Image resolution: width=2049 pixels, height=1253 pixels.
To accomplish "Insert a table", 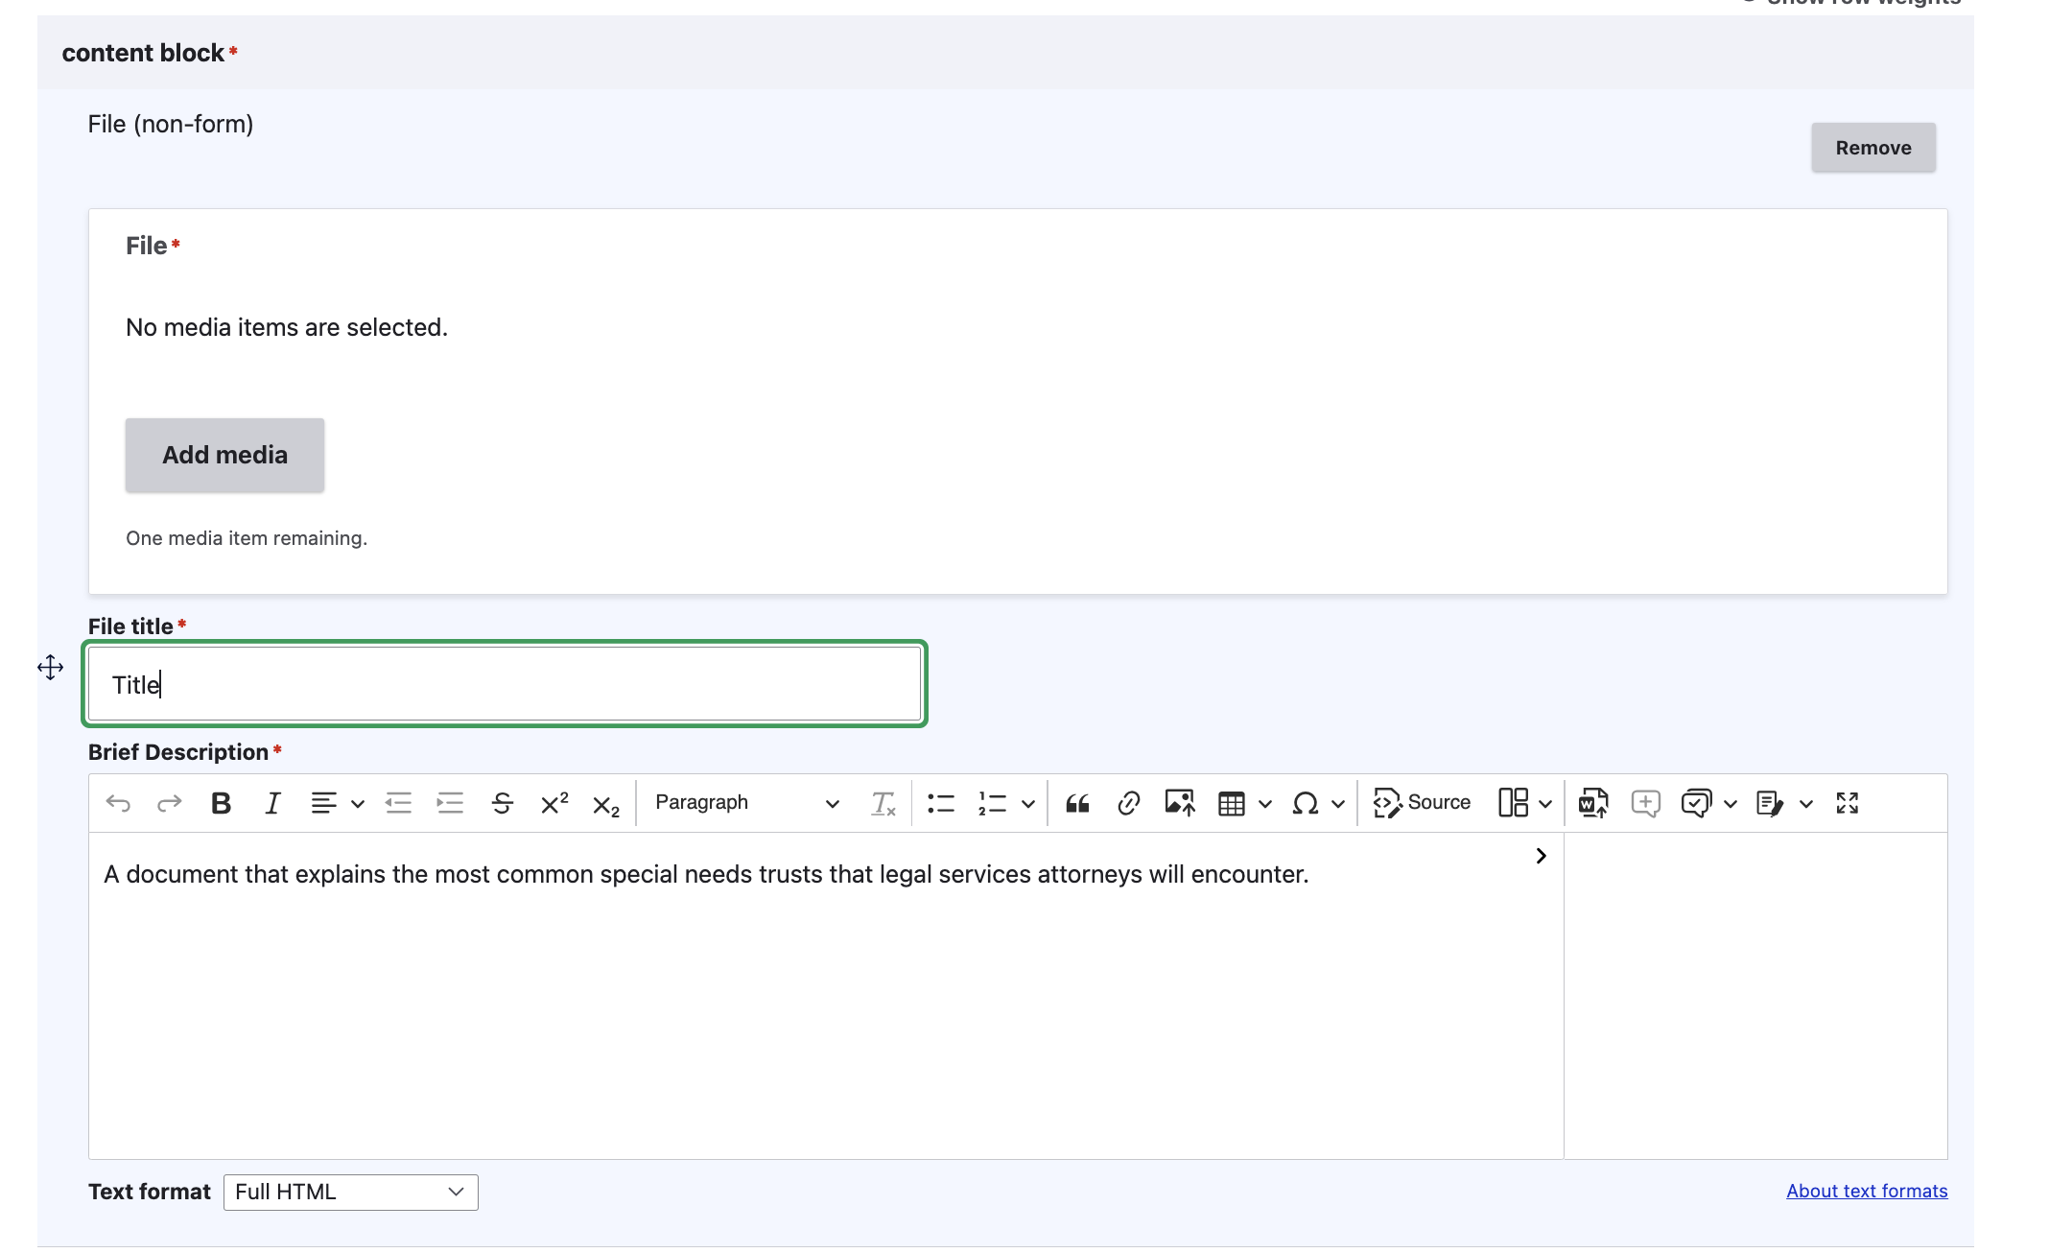I will point(1231,803).
